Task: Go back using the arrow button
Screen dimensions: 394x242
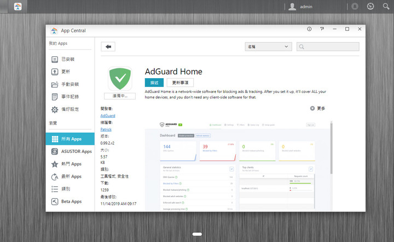Action: (x=108, y=46)
